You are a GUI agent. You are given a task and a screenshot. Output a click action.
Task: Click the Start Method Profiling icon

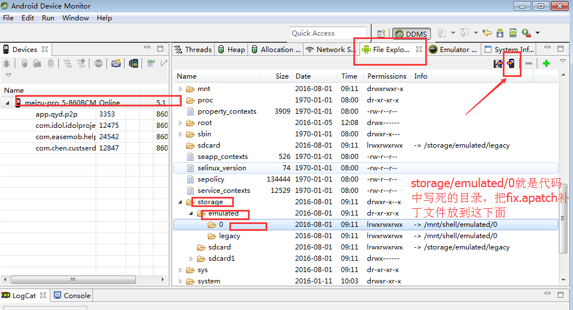81,63
